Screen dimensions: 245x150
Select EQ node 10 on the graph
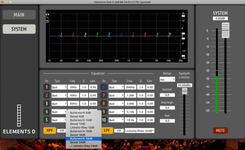(x=169, y=36)
